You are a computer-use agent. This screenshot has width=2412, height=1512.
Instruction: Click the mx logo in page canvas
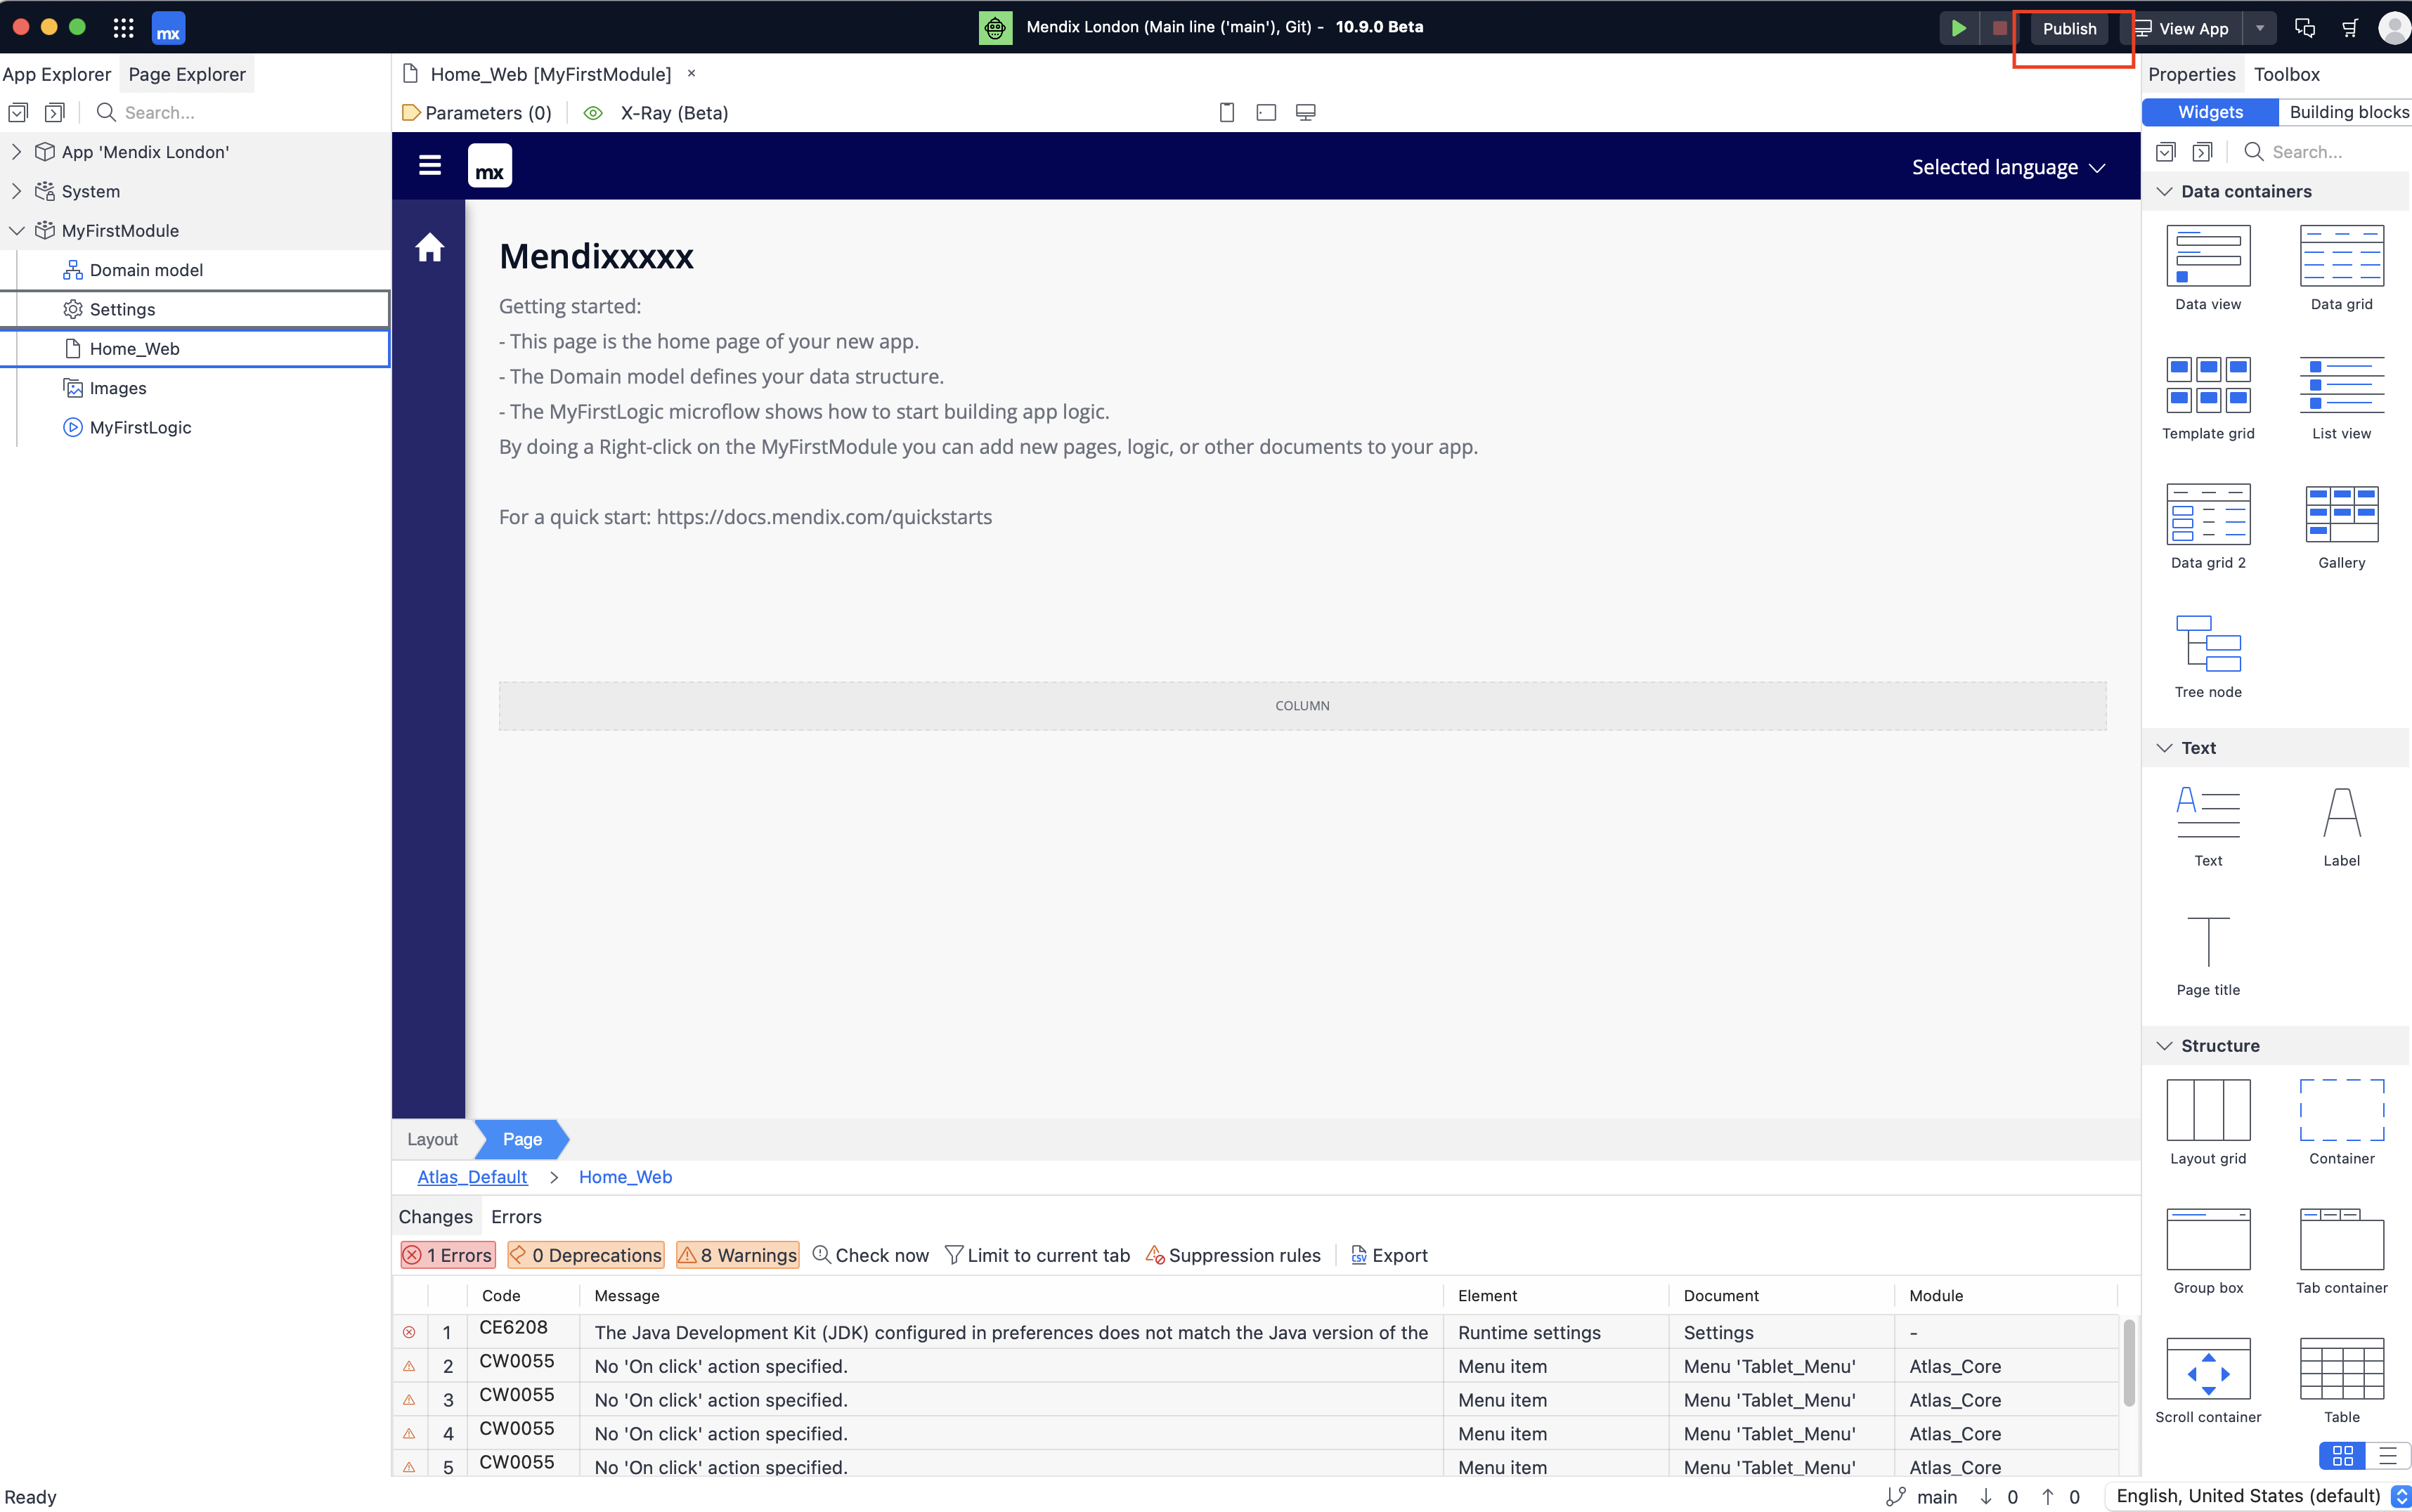click(490, 165)
